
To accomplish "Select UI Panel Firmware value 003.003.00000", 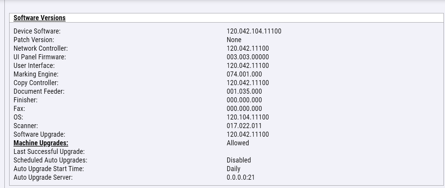I will coord(248,57).
